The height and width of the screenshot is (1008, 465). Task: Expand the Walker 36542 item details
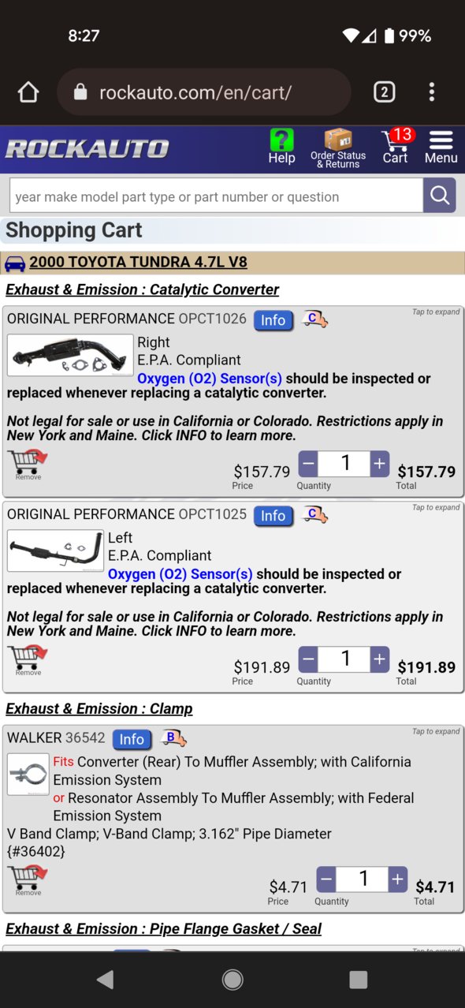[436, 732]
